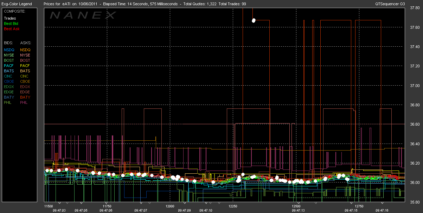The image size is (423, 213).
Task: Click EDGX in the BIDS column
Action: pos(9,87)
